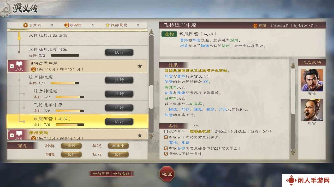Click the 有期限 hourglass icon

[67, 25]
